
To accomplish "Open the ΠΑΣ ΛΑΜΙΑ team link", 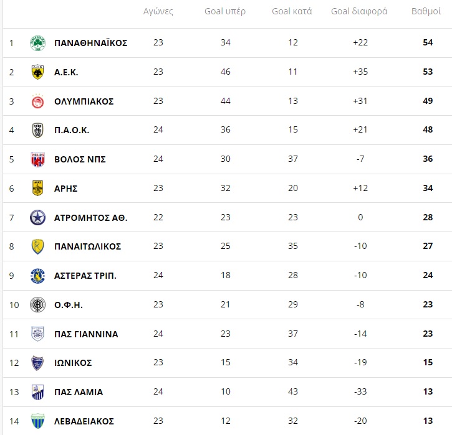I will (x=79, y=392).
